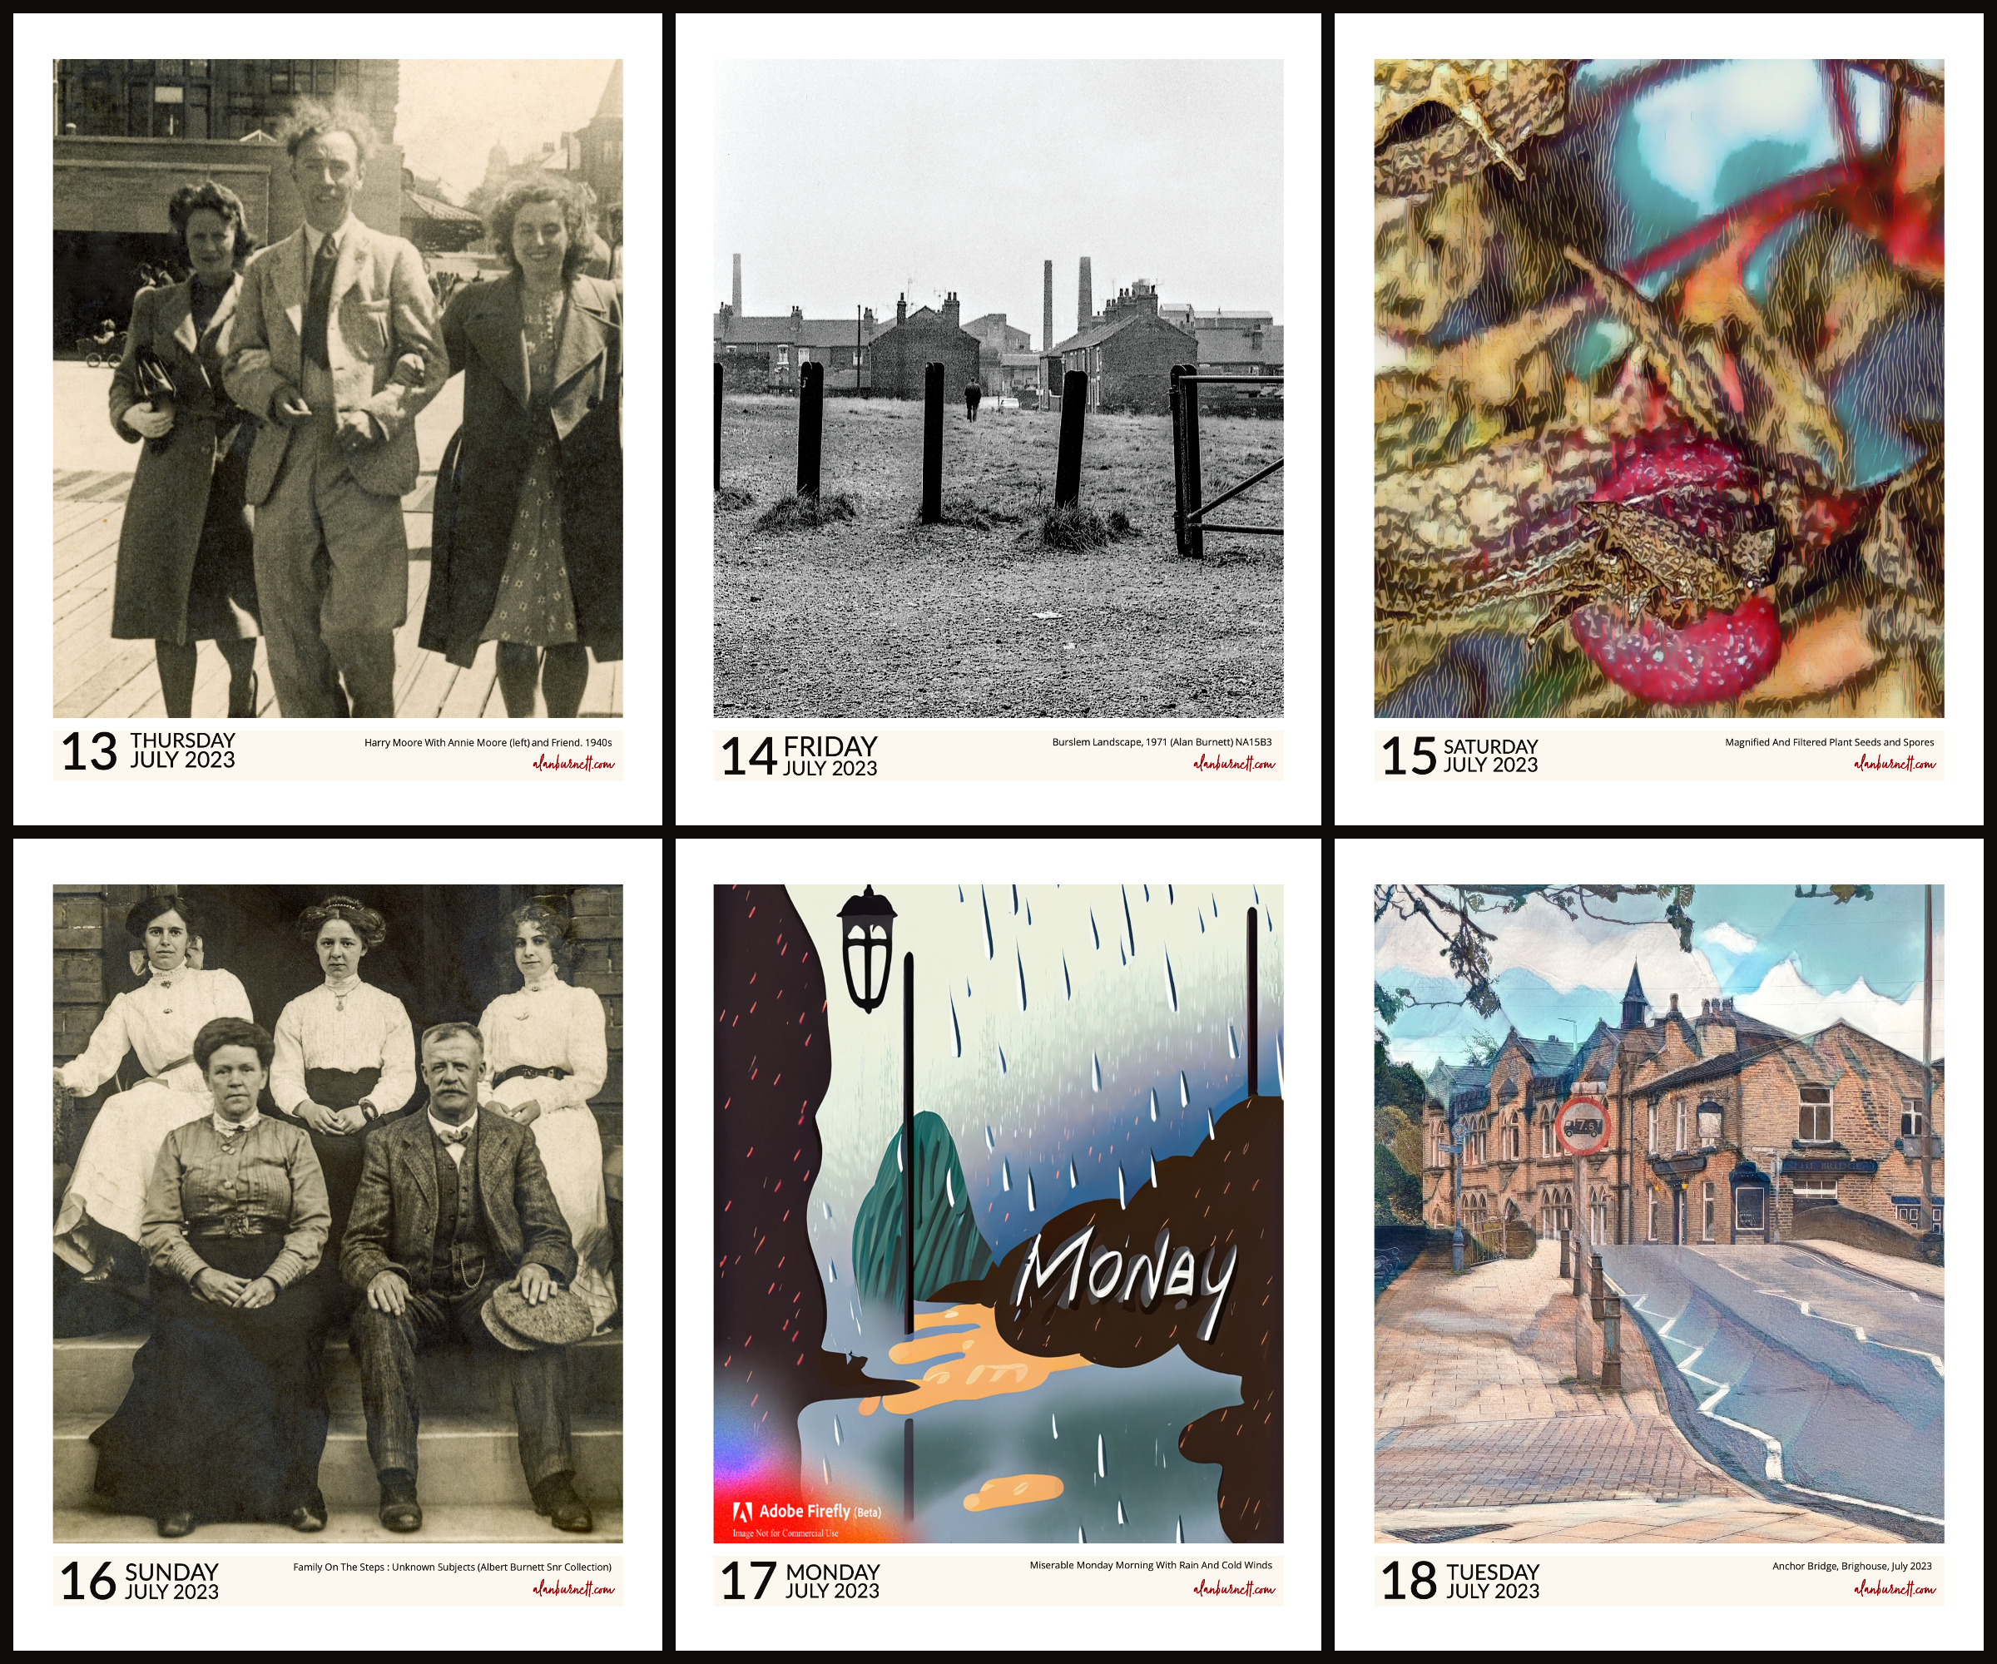The image size is (1997, 1664).
Task: Open the Harry Moore 1940s photo
Action: point(338,388)
